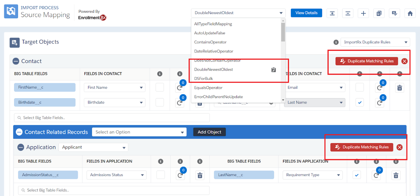Open the ImportRx Duplicate Rules dropdown
420x196 pixels.
coord(375,42)
